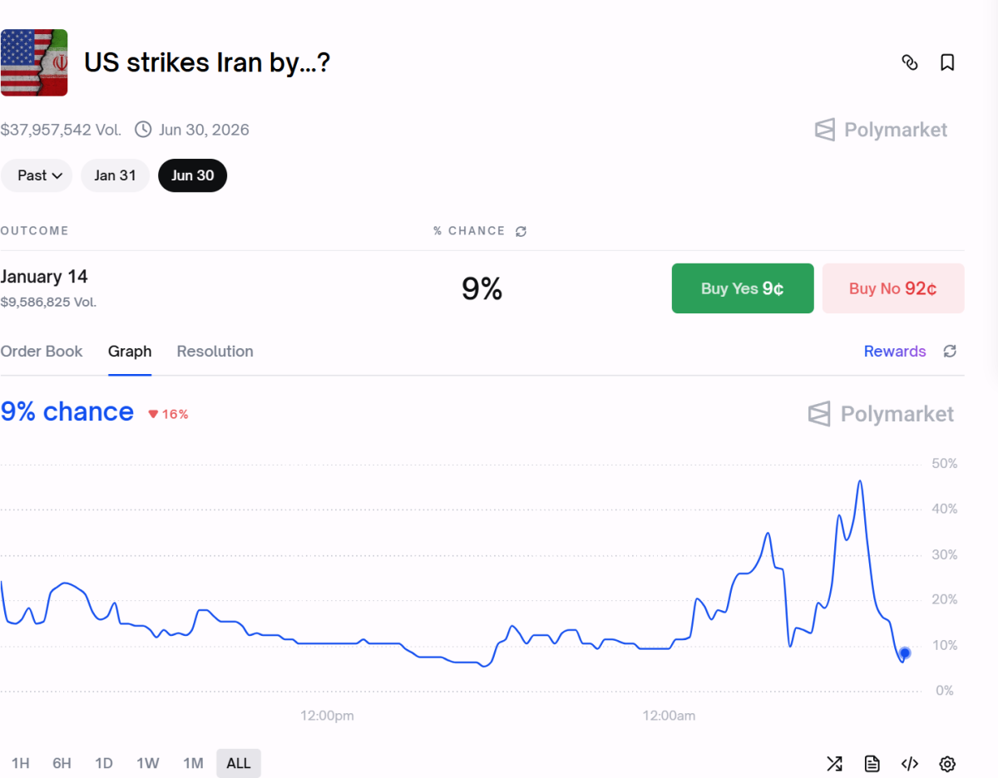Screen dimensions: 998x778
Task: Open the Rewards link
Action: pyautogui.click(x=895, y=352)
